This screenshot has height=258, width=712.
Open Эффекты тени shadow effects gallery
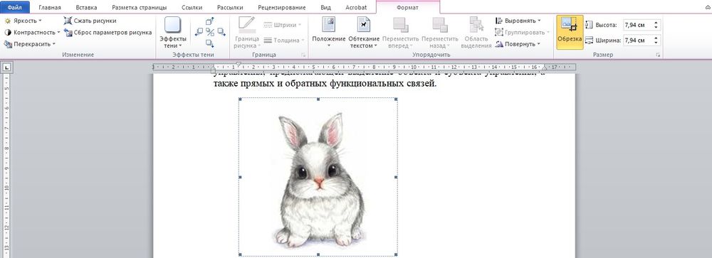click(x=172, y=32)
